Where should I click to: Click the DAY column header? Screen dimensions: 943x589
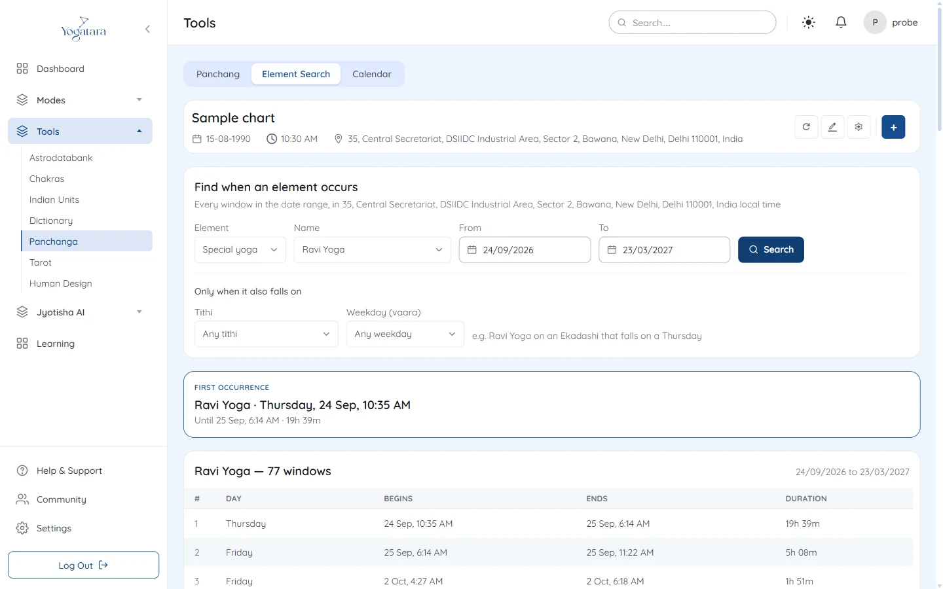click(x=234, y=499)
